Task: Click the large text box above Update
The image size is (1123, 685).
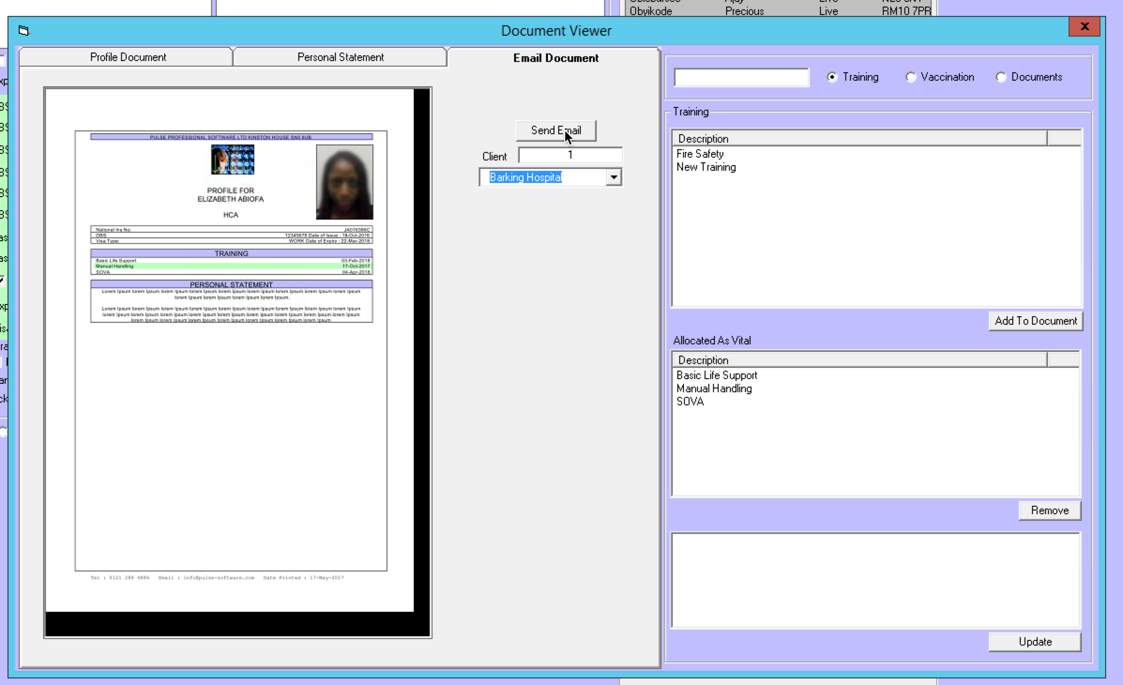Action: 875,580
